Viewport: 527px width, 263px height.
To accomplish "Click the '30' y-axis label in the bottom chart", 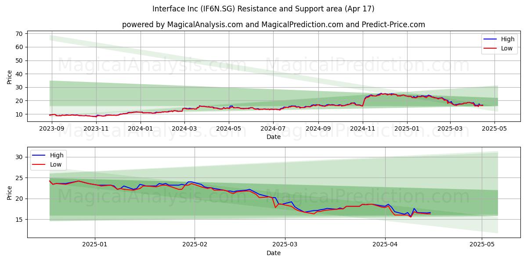I will point(20,157).
